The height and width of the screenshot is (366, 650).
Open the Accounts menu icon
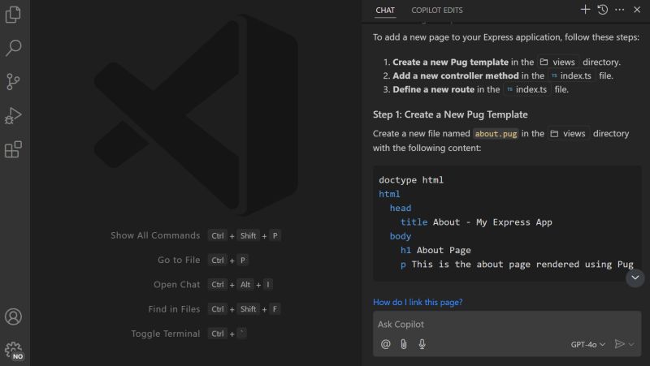(13, 316)
